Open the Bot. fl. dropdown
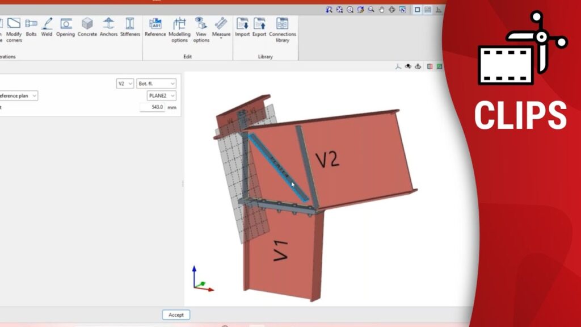This screenshot has width=581, height=327. point(156,83)
